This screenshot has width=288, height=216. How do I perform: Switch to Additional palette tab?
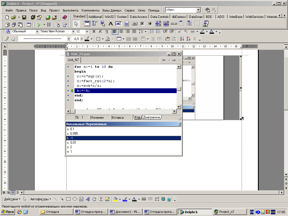(95, 17)
